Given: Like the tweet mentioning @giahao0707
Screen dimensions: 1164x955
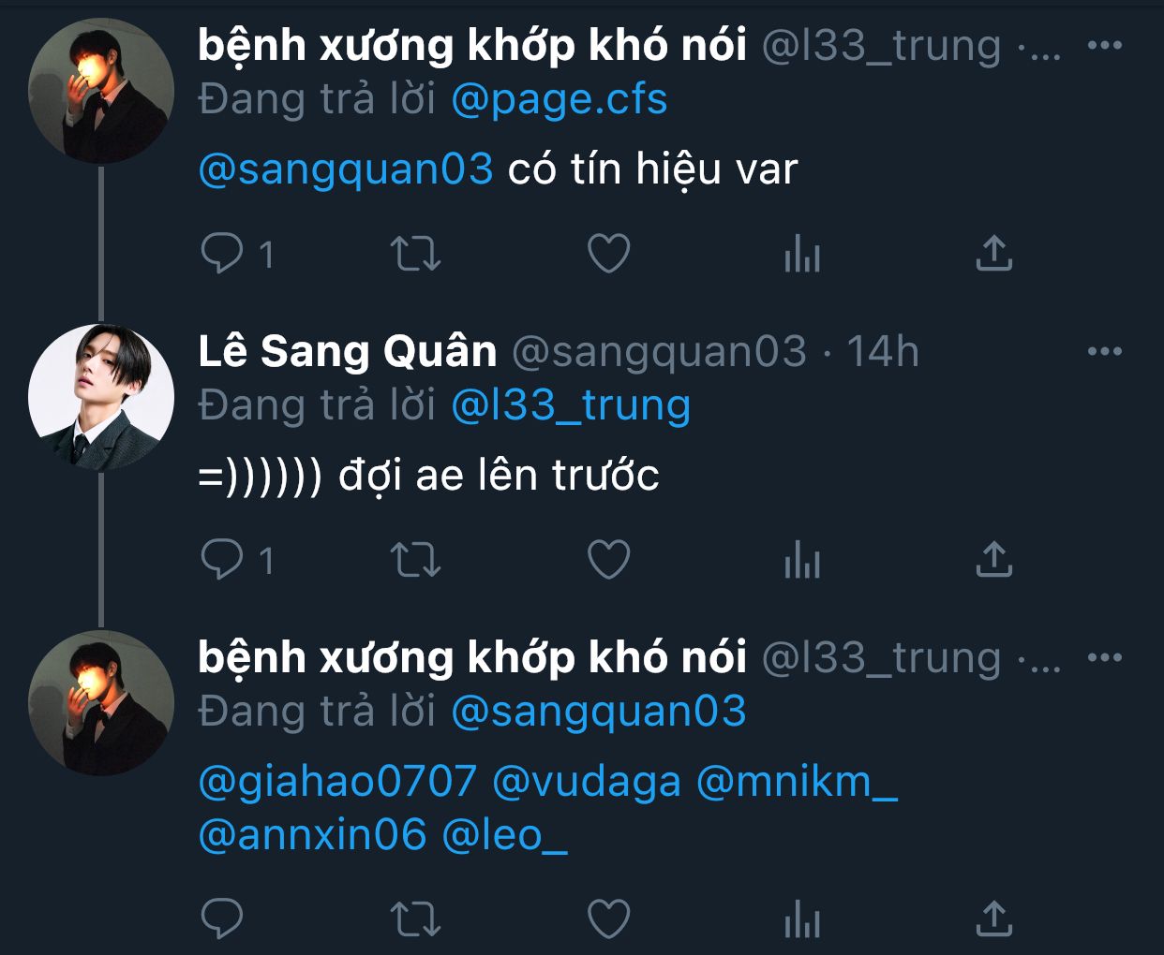Looking at the screenshot, I should tap(608, 918).
